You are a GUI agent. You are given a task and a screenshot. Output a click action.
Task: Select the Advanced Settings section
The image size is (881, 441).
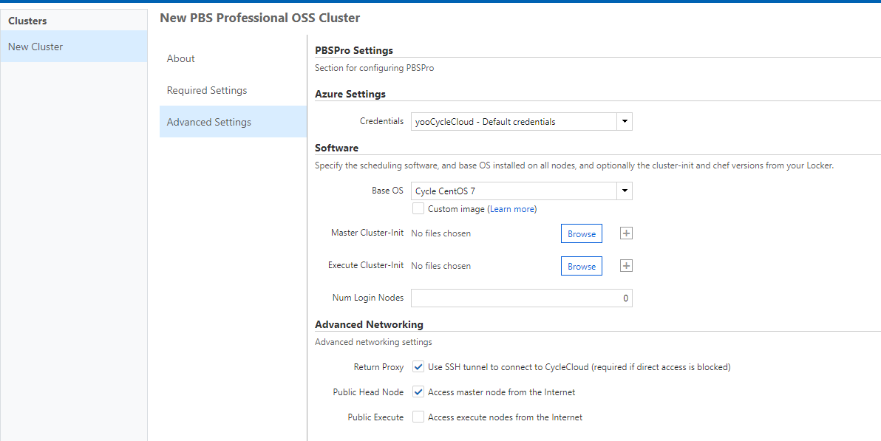(x=209, y=121)
